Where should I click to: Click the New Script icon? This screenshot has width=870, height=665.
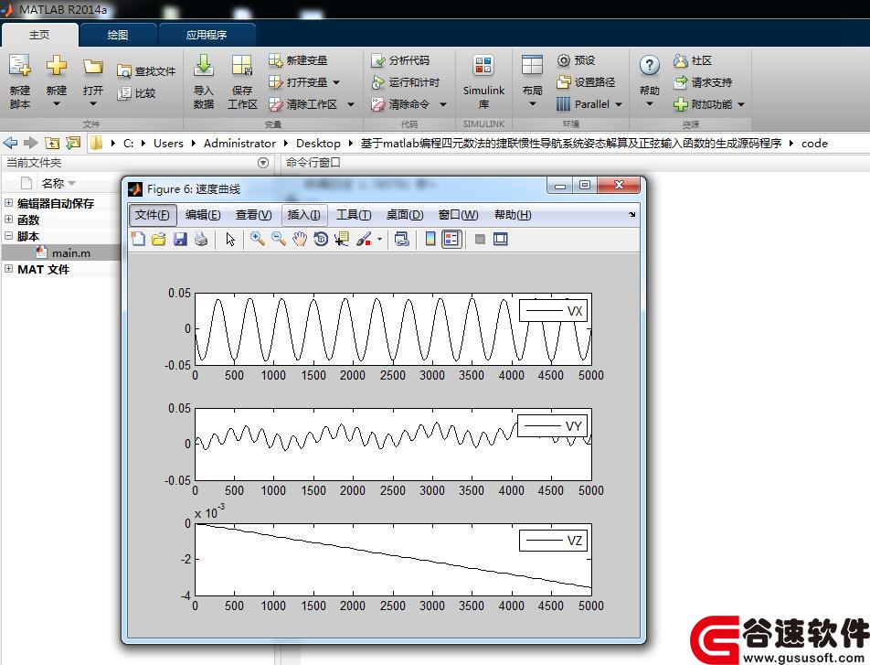click(x=20, y=66)
